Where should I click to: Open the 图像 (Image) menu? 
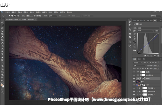pos(20,12)
